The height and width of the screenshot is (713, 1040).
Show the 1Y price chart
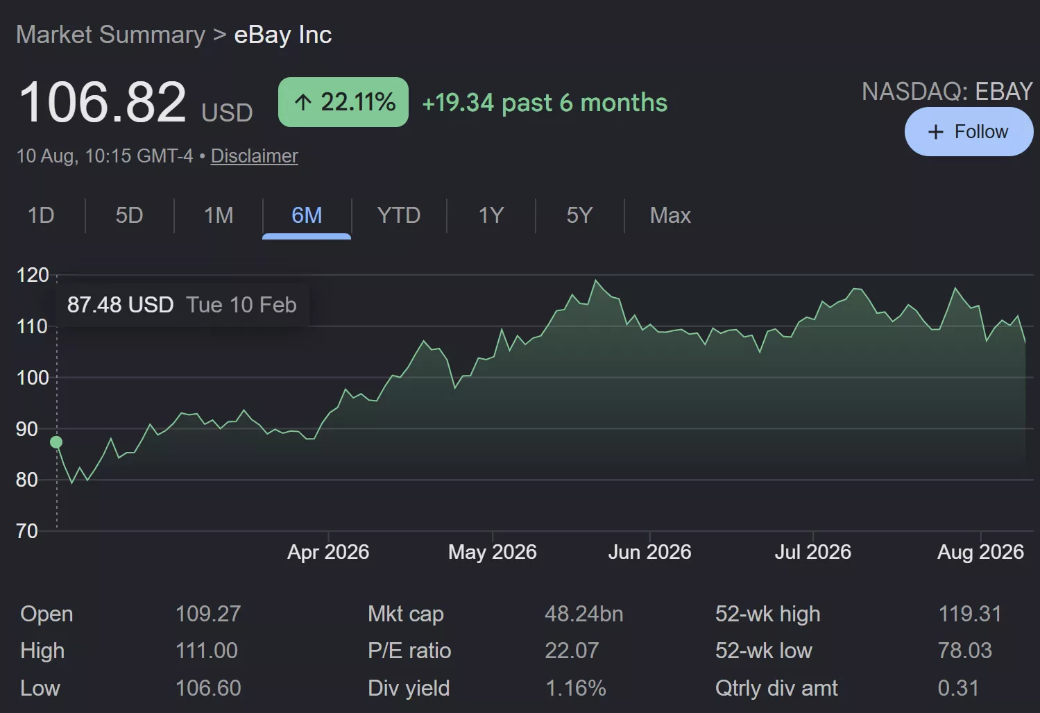click(491, 215)
